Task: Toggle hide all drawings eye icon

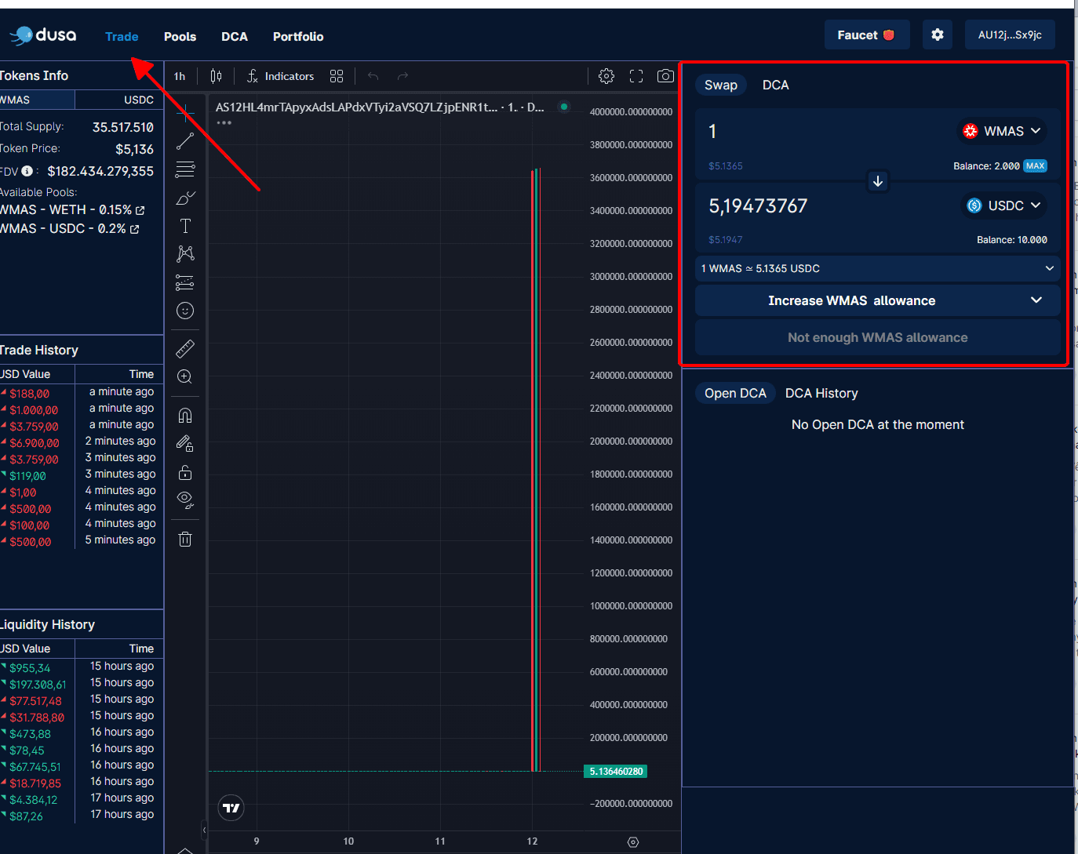Action: click(185, 500)
